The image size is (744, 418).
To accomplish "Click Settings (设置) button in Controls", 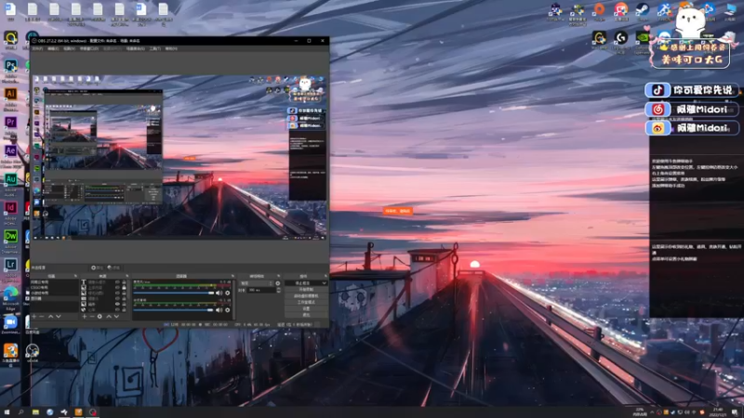I will point(307,308).
